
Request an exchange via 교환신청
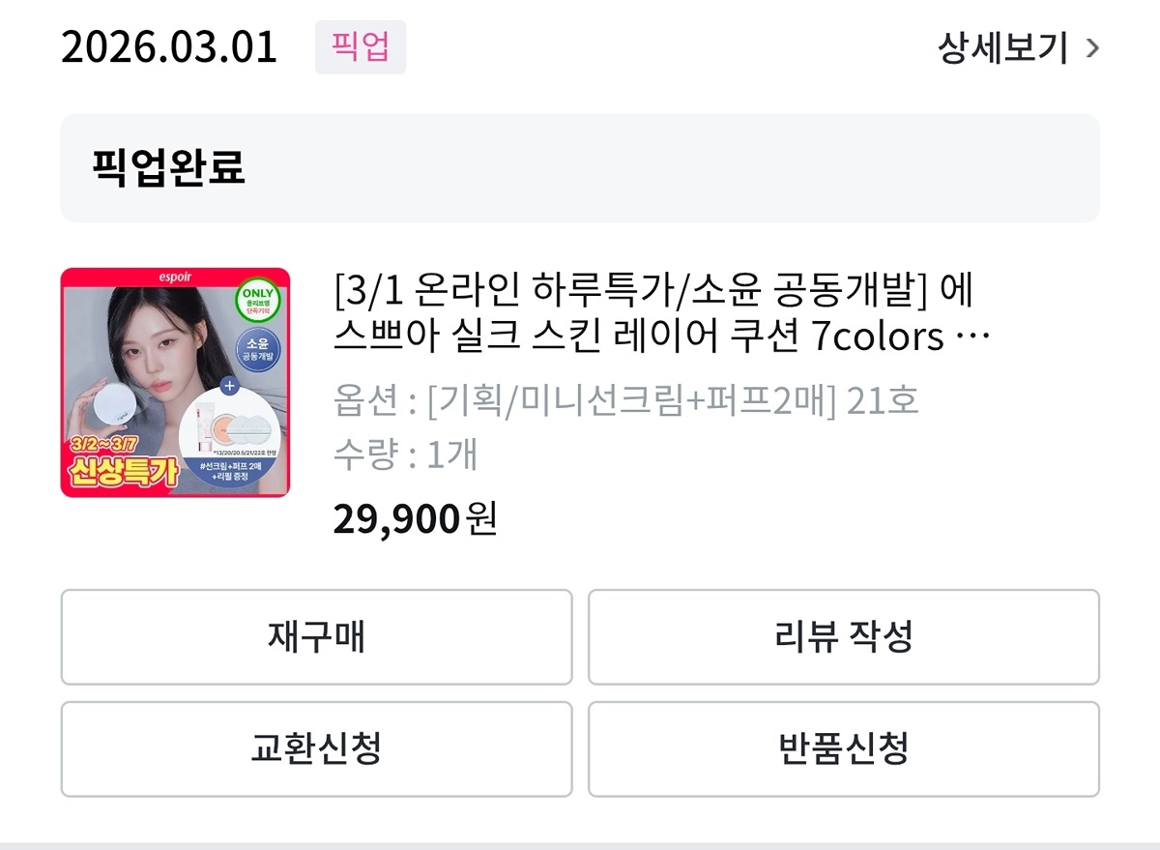tap(316, 748)
